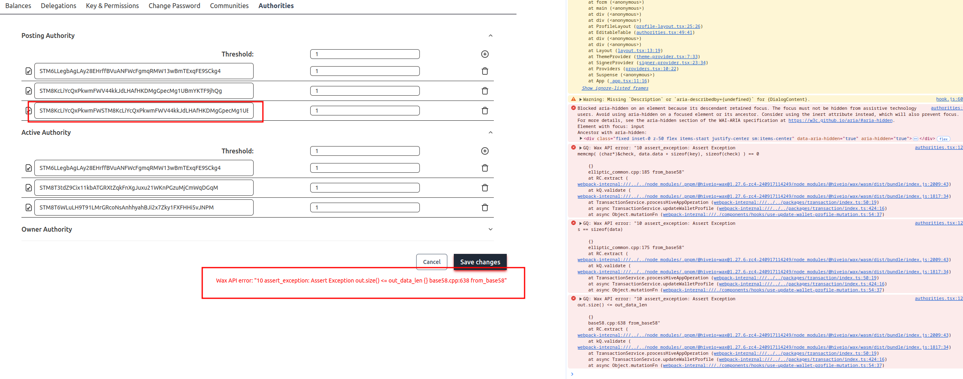Click add-key plus icon in Posting Authority
Viewport: 963px width, 379px height.
(485, 54)
